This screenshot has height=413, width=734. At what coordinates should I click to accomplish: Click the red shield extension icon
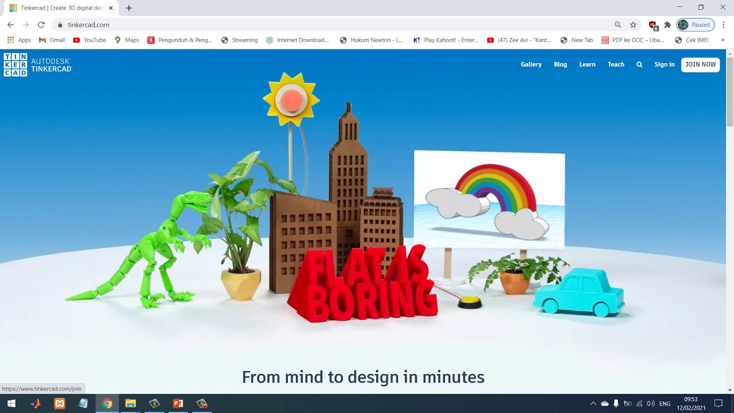pos(653,25)
